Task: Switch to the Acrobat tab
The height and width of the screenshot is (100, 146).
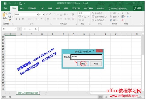Action: pyautogui.click(x=101, y=8)
